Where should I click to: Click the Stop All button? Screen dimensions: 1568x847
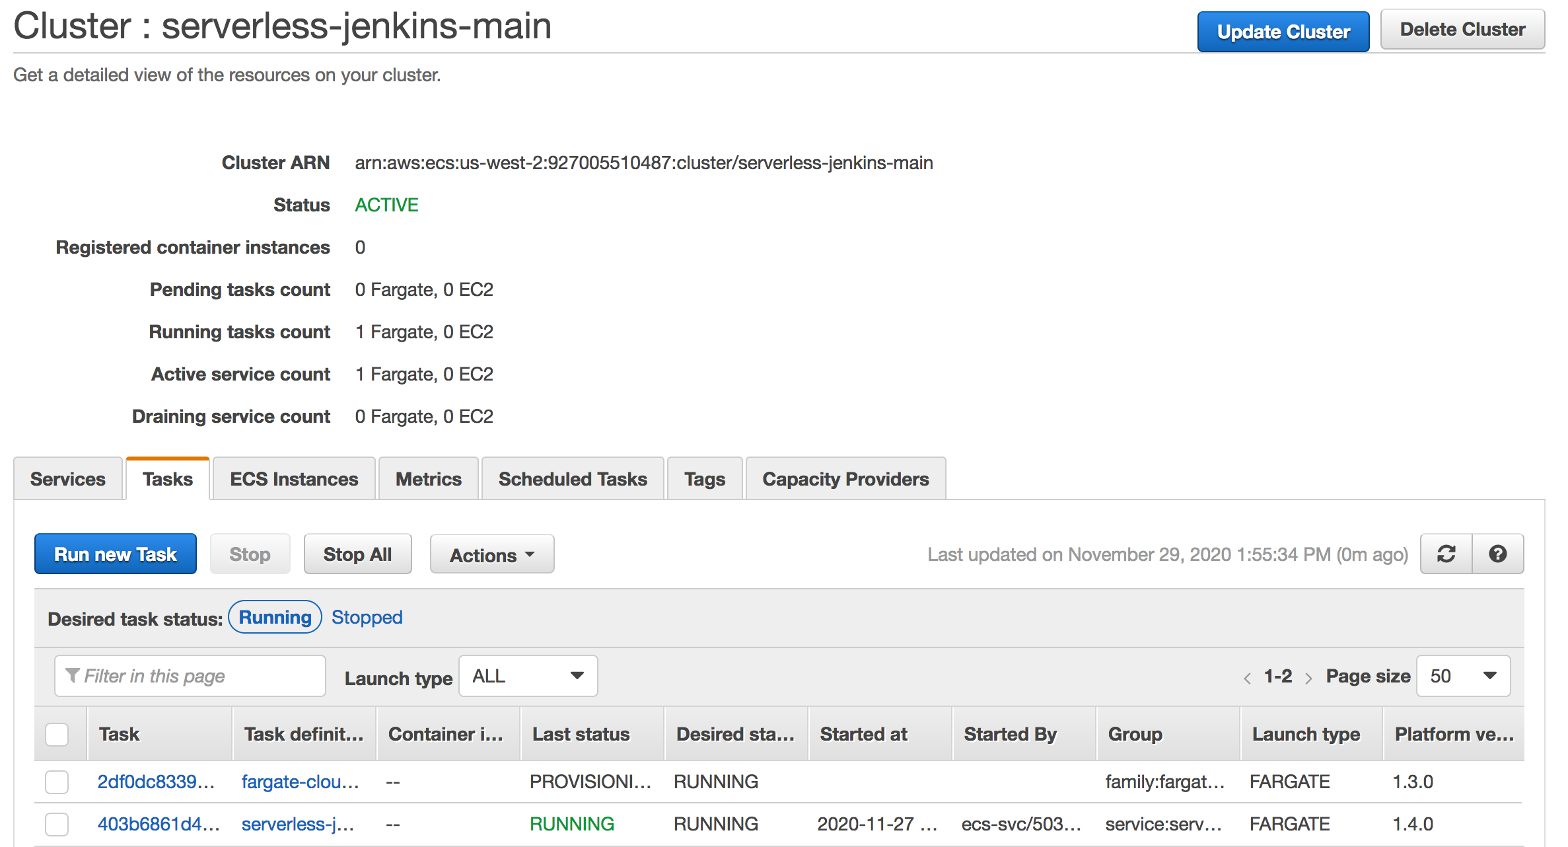(x=357, y=554)
